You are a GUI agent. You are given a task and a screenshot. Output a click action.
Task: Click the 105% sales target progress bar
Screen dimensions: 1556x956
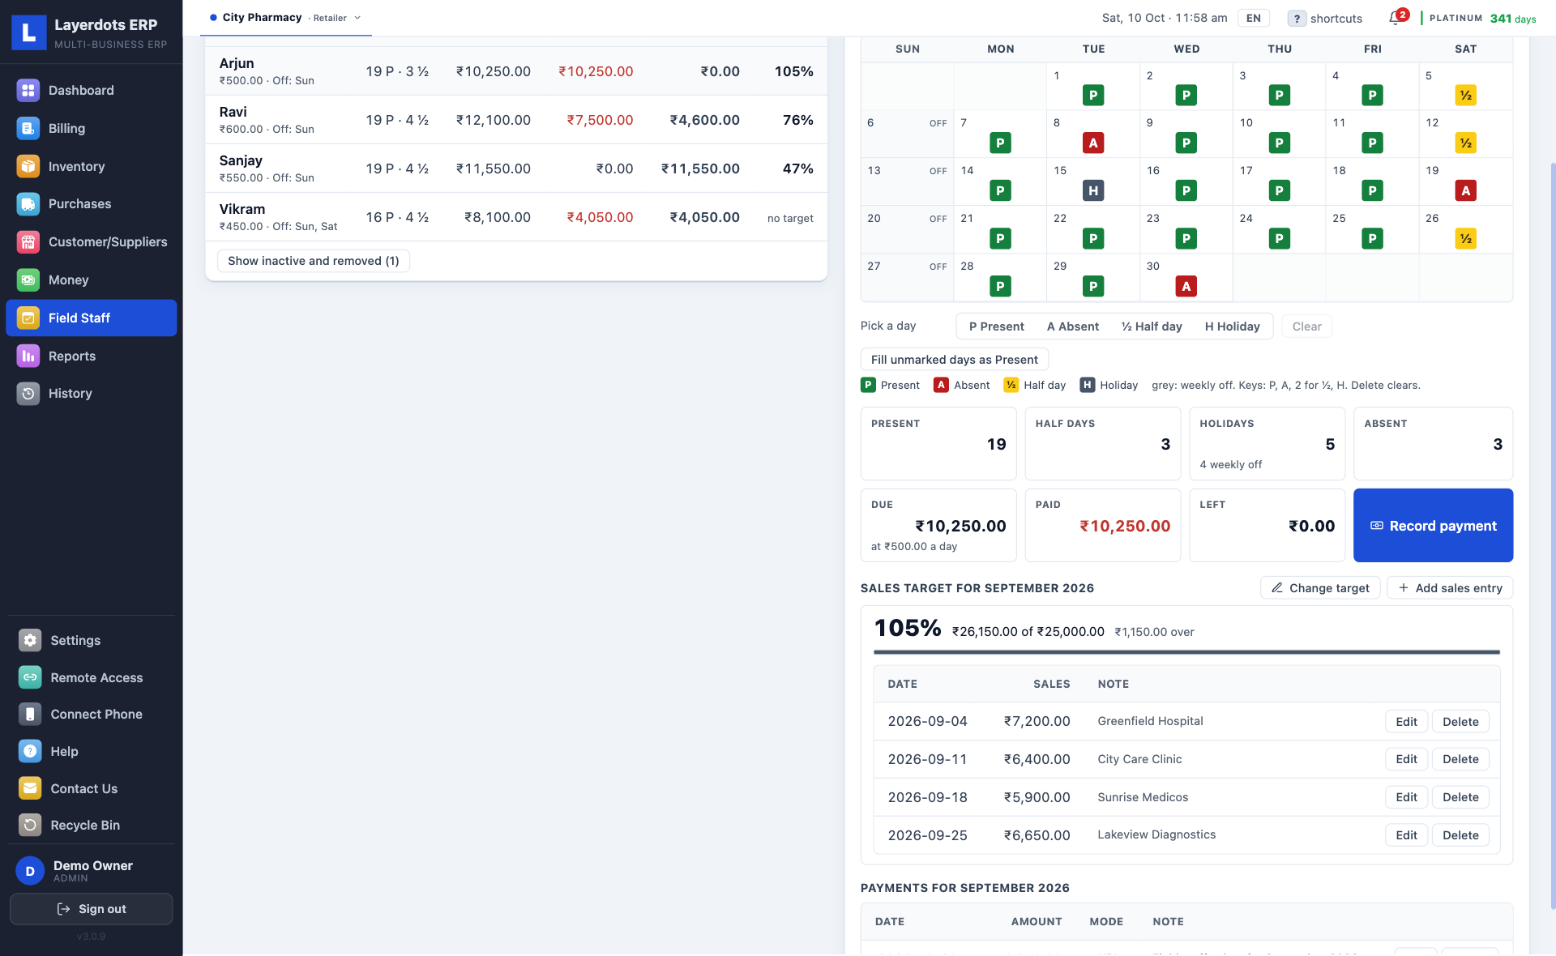[x=1186, y=651]
